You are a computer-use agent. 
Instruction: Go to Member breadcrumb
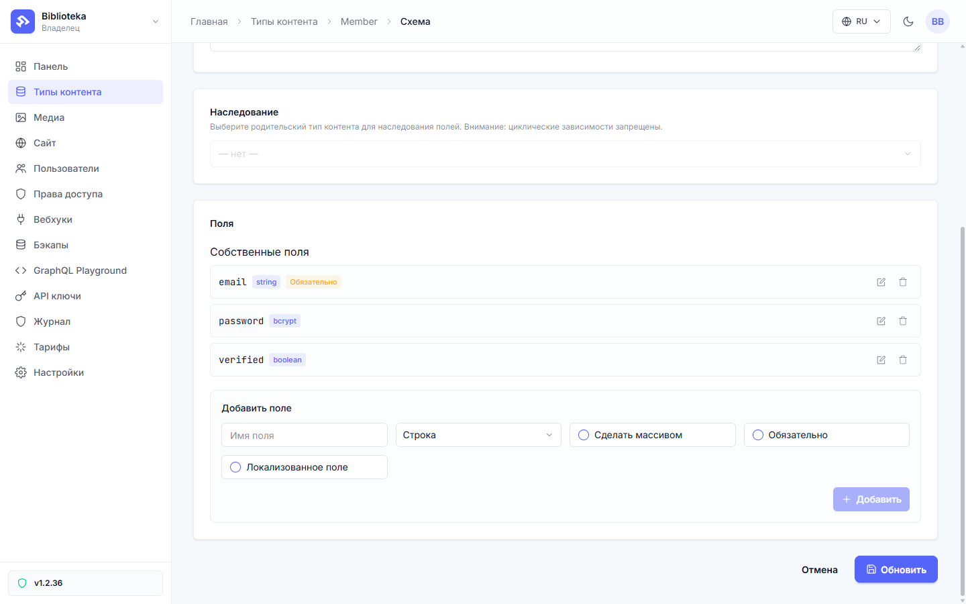click(x=359, y=21)
